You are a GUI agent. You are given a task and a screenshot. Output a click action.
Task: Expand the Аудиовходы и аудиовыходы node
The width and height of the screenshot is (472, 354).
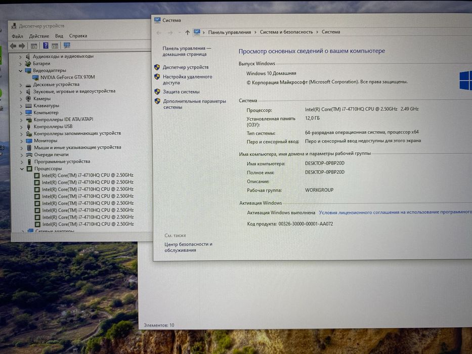pos(20,57)
